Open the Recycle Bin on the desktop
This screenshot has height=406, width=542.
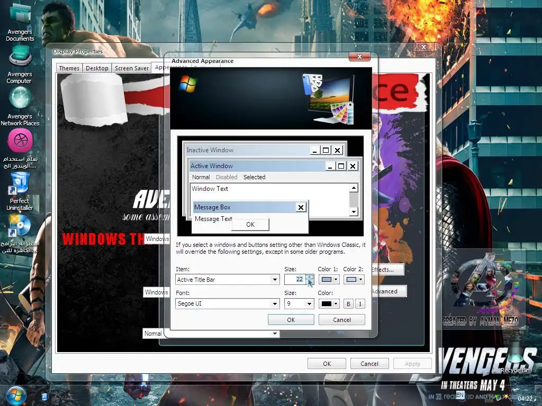515,357
